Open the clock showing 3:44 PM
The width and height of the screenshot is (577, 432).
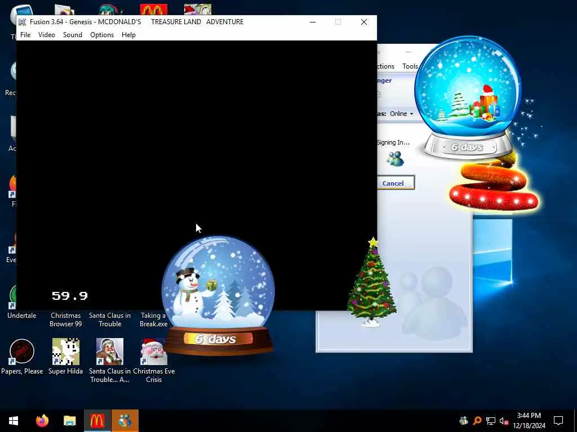529,421
